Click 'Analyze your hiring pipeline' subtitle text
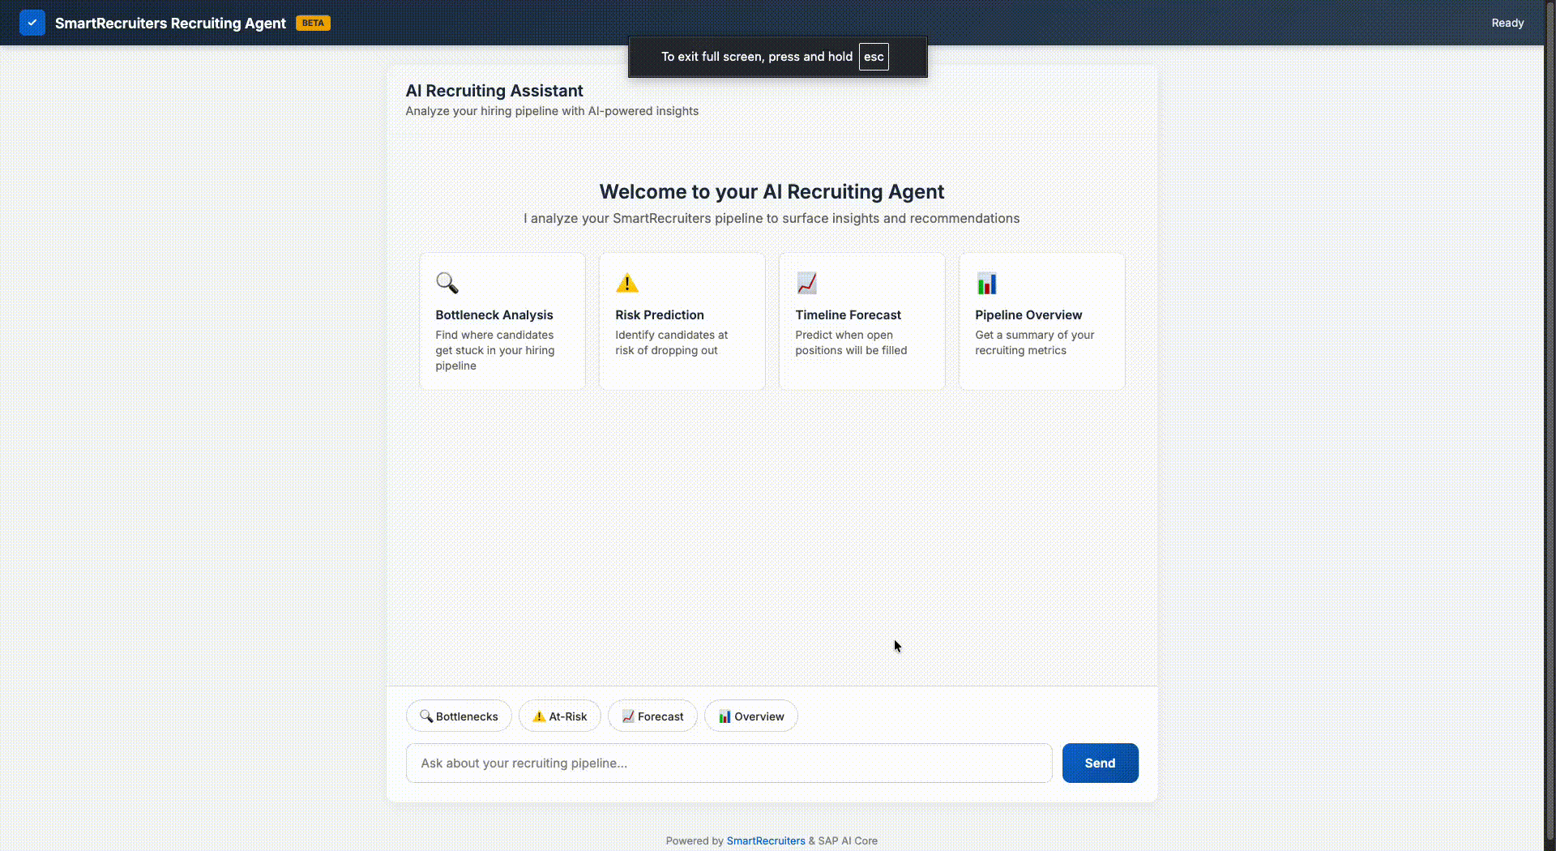Screen dimensions: 1556x851 (552, 111)
